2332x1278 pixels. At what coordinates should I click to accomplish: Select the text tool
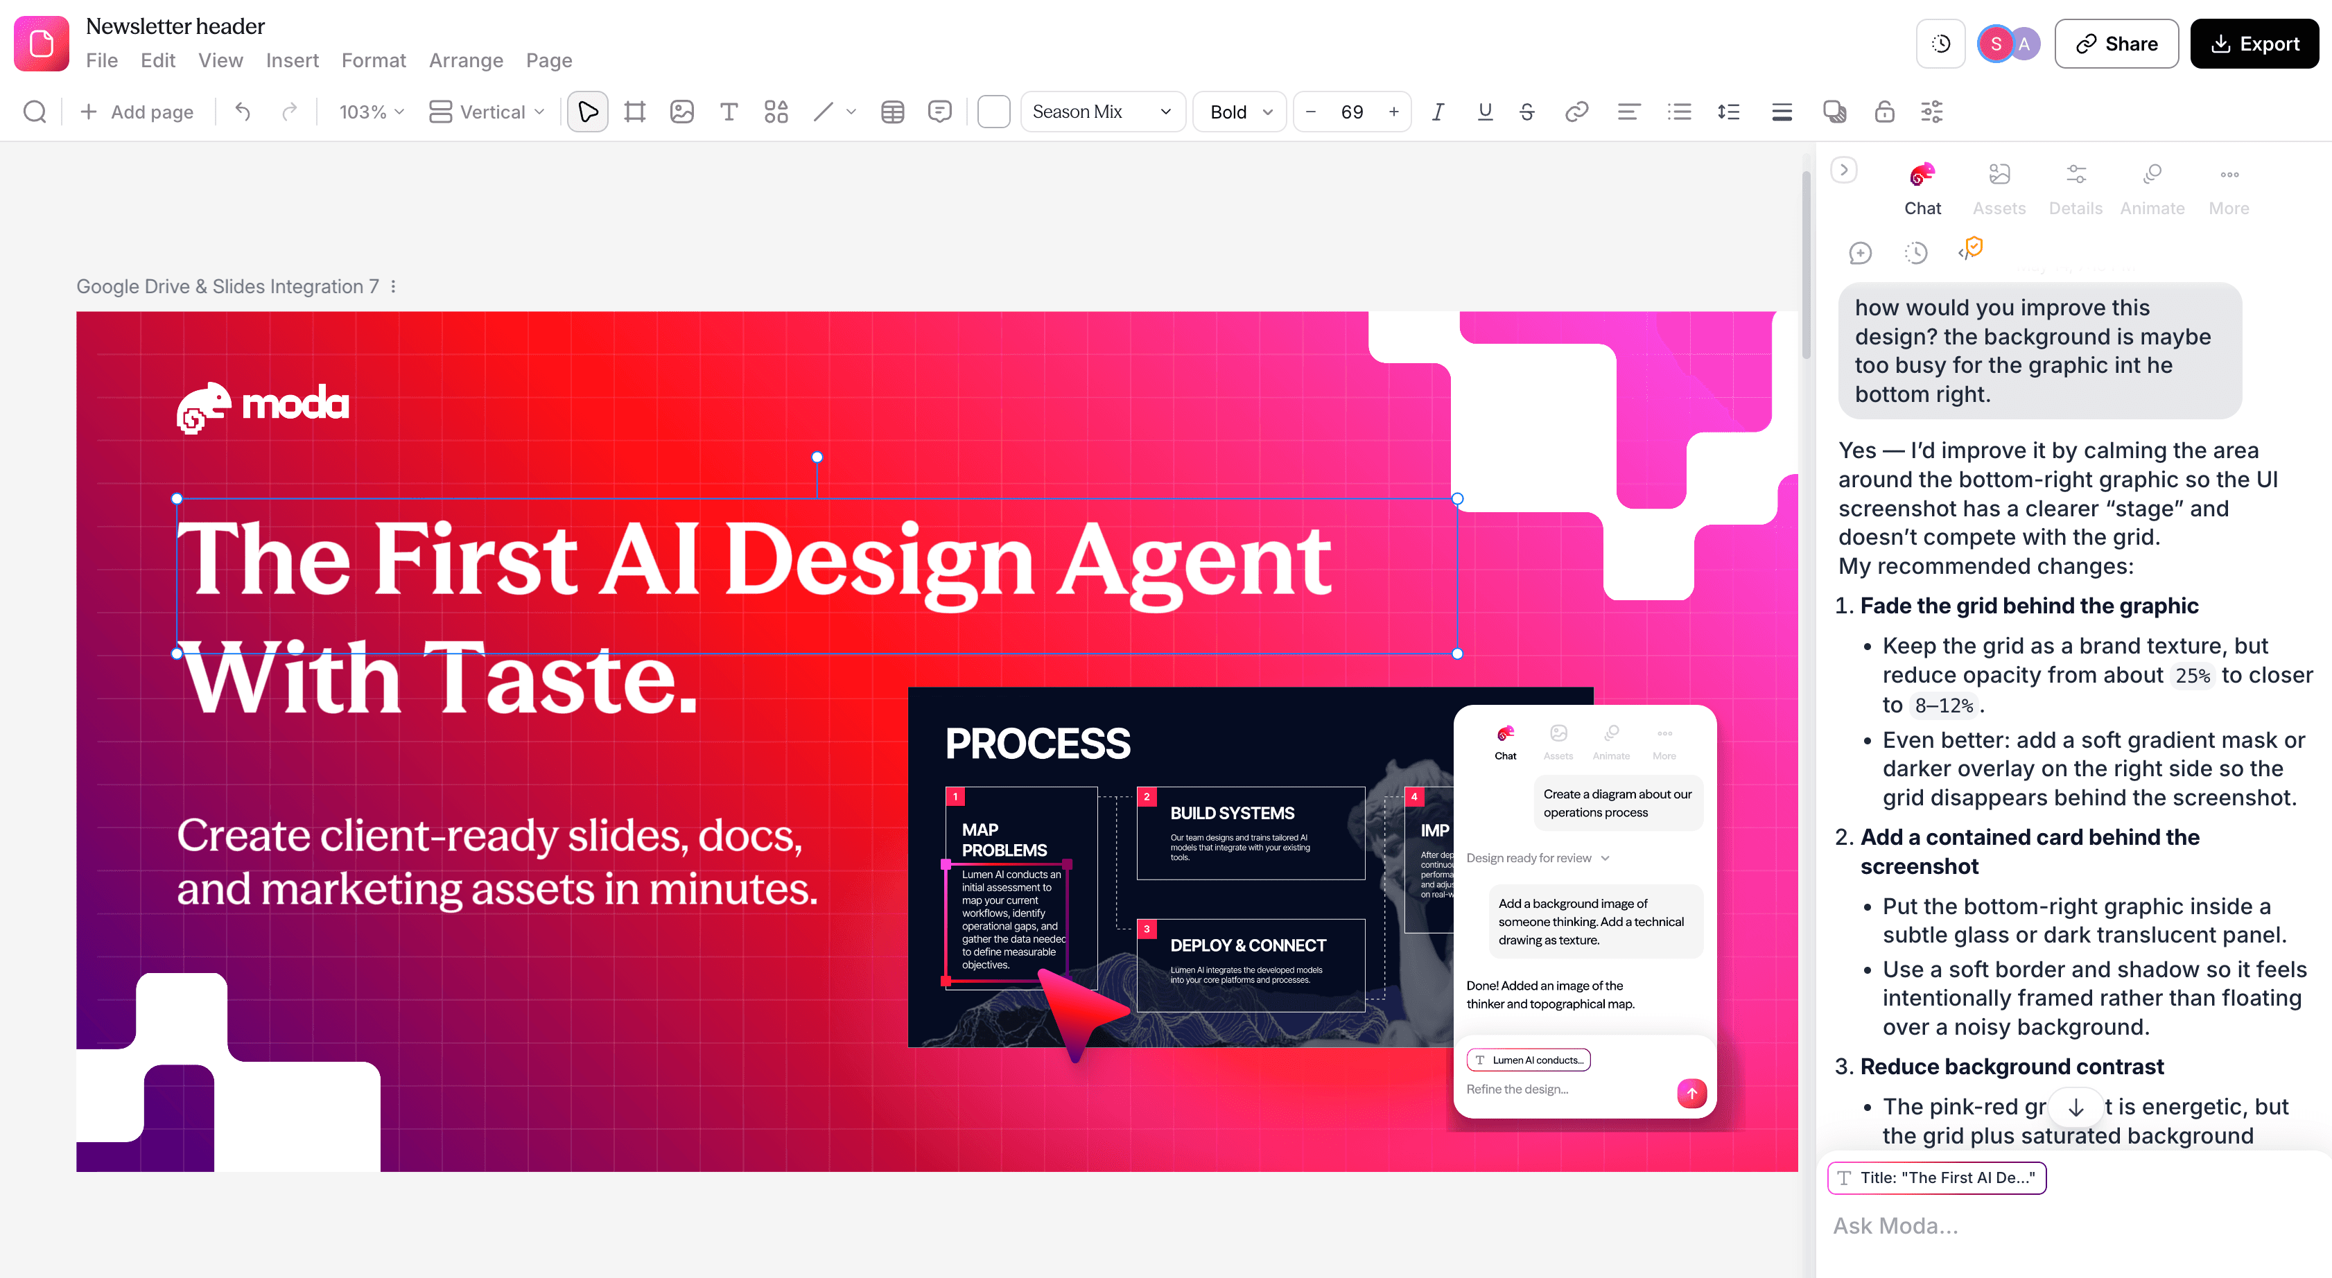pyautogui.click(x=729, y=112)
